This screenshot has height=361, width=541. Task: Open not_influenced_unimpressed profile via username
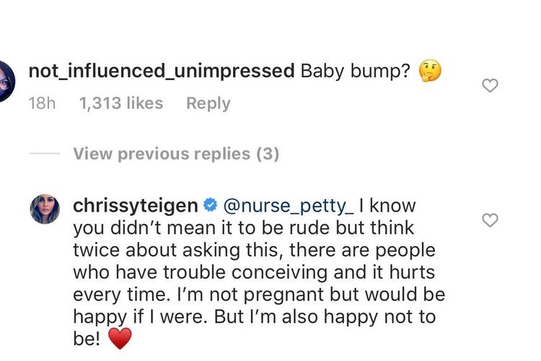[161, 71]
